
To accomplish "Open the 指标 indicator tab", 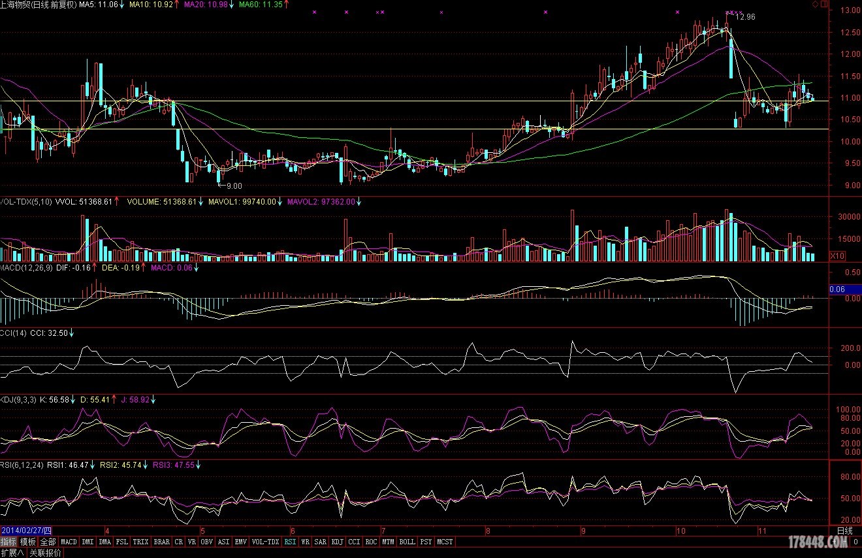I will [8, 542].
